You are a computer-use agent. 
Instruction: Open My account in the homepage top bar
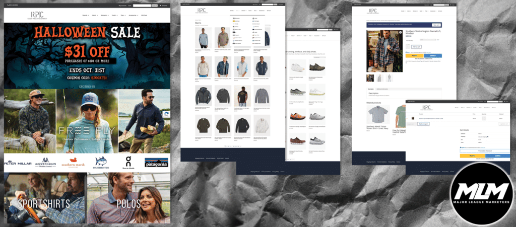[122, 6]
